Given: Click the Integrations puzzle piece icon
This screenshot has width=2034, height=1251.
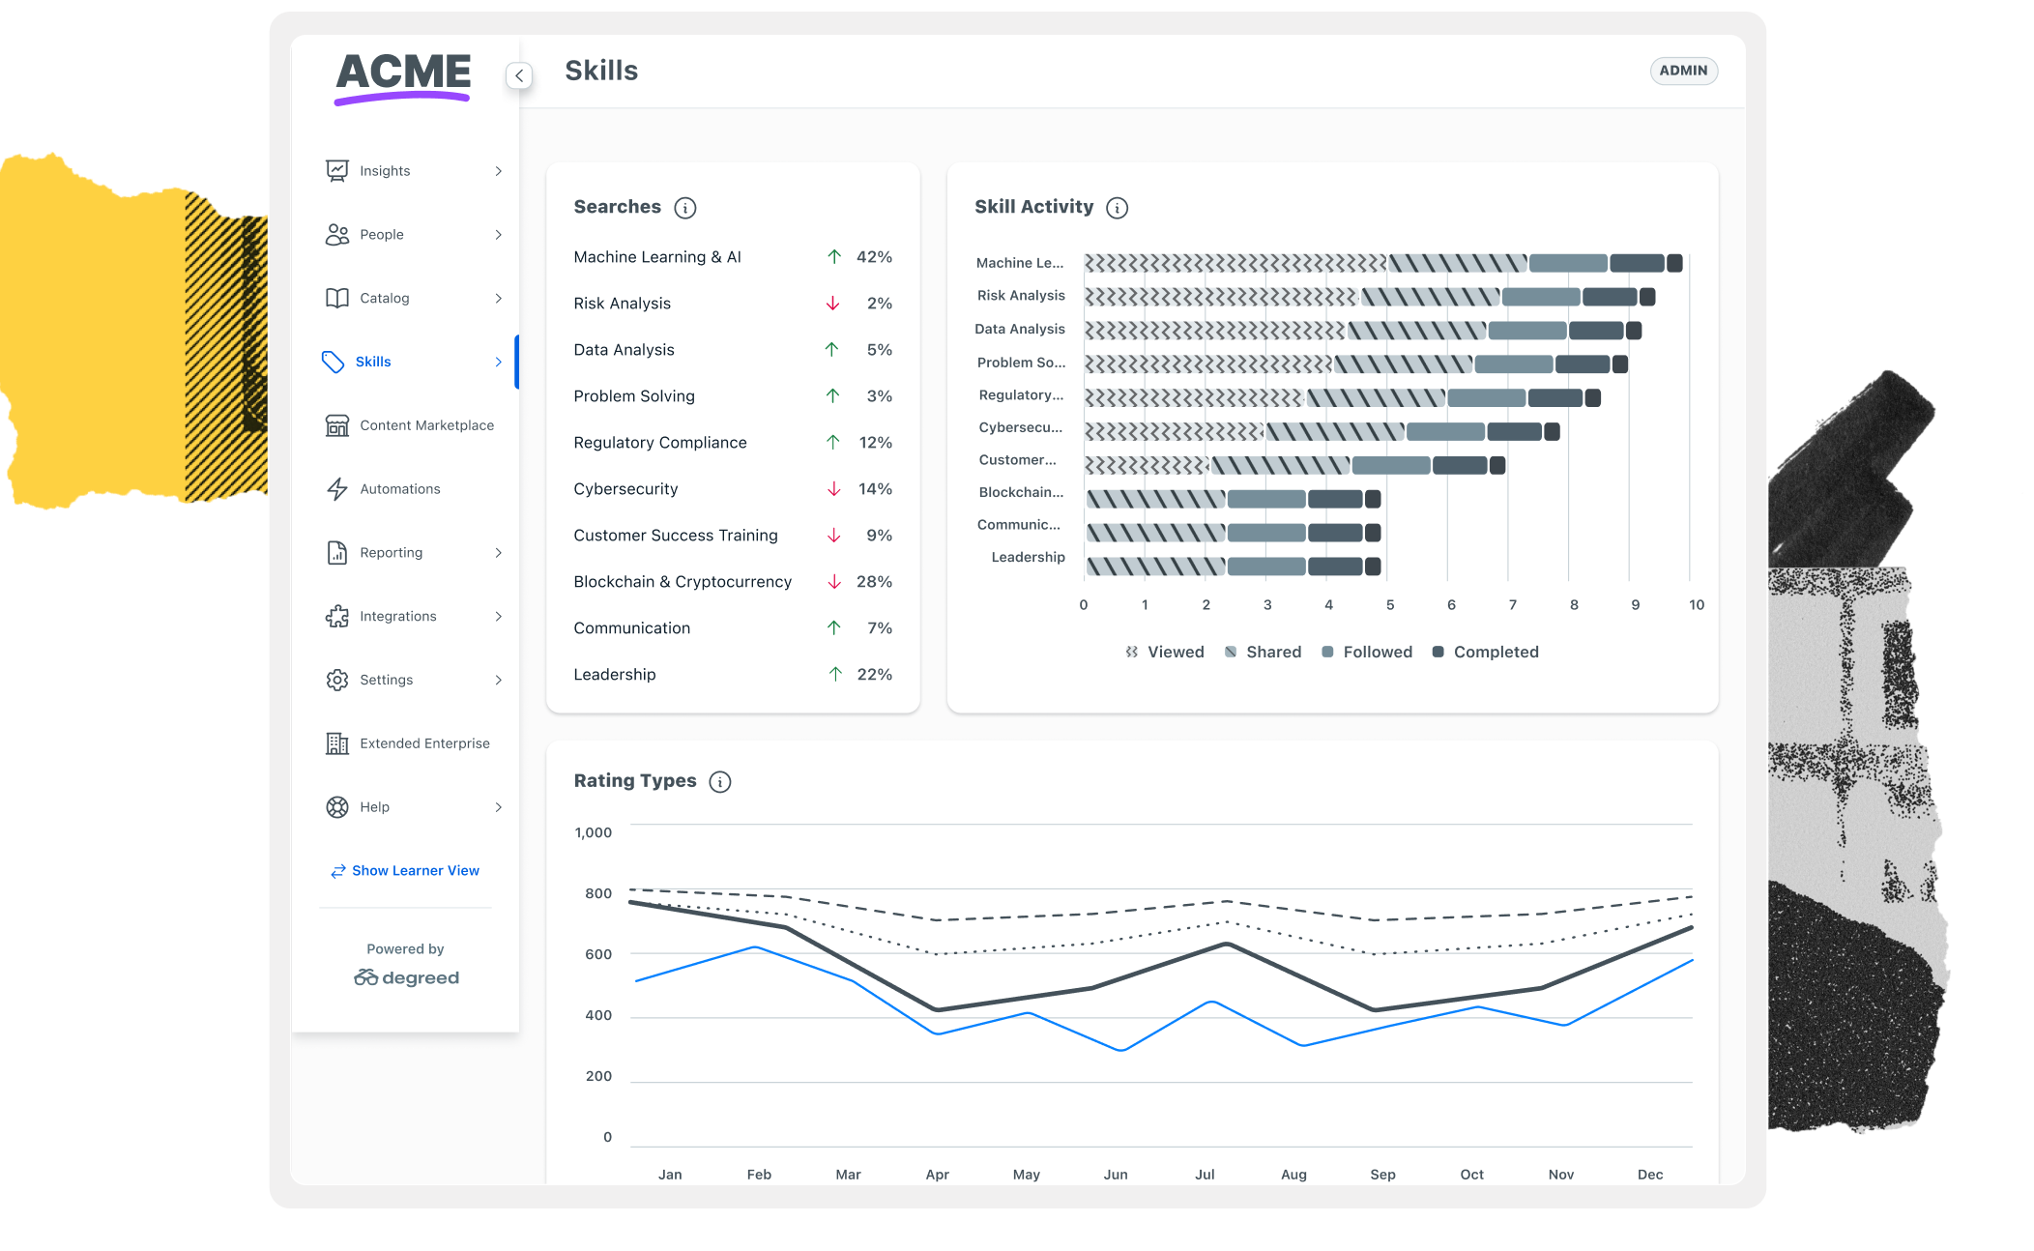Looking at the screenshot, I should click(x=336, y=616).
